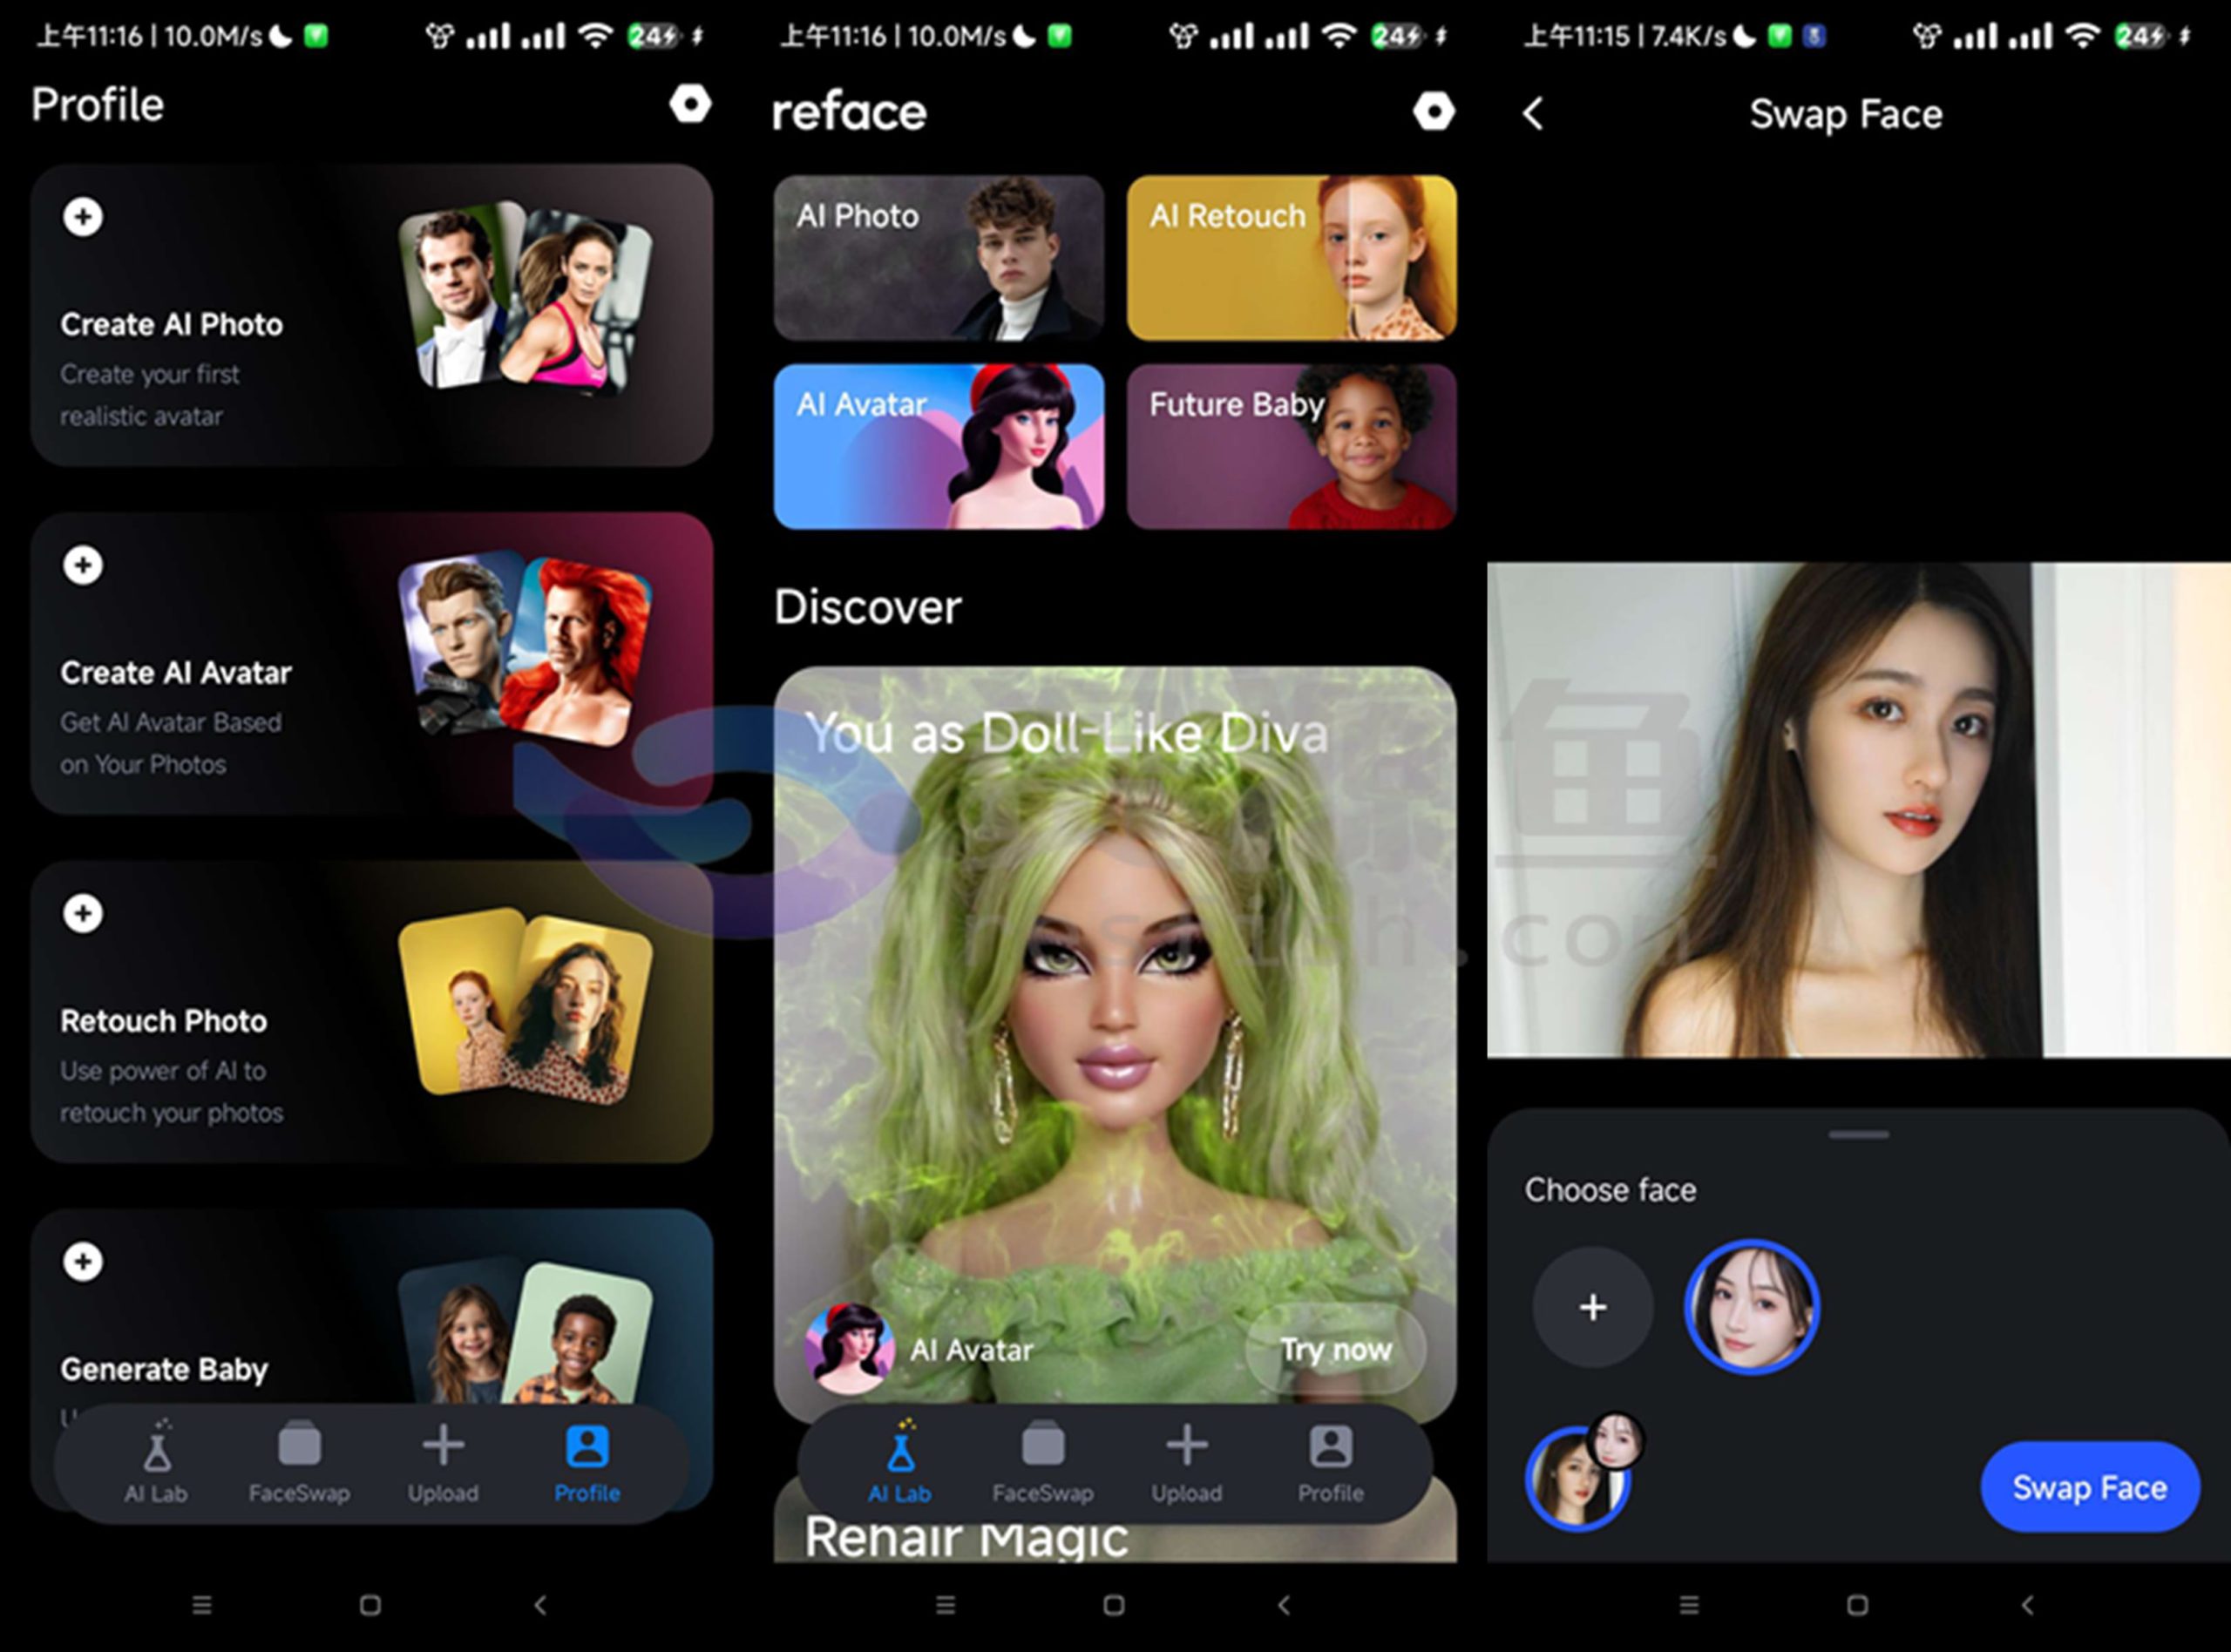Viewport: 2231px width, 1652px height.
Task: Open Upload tab on reface screen
Action: (x=1187, y=1462)
